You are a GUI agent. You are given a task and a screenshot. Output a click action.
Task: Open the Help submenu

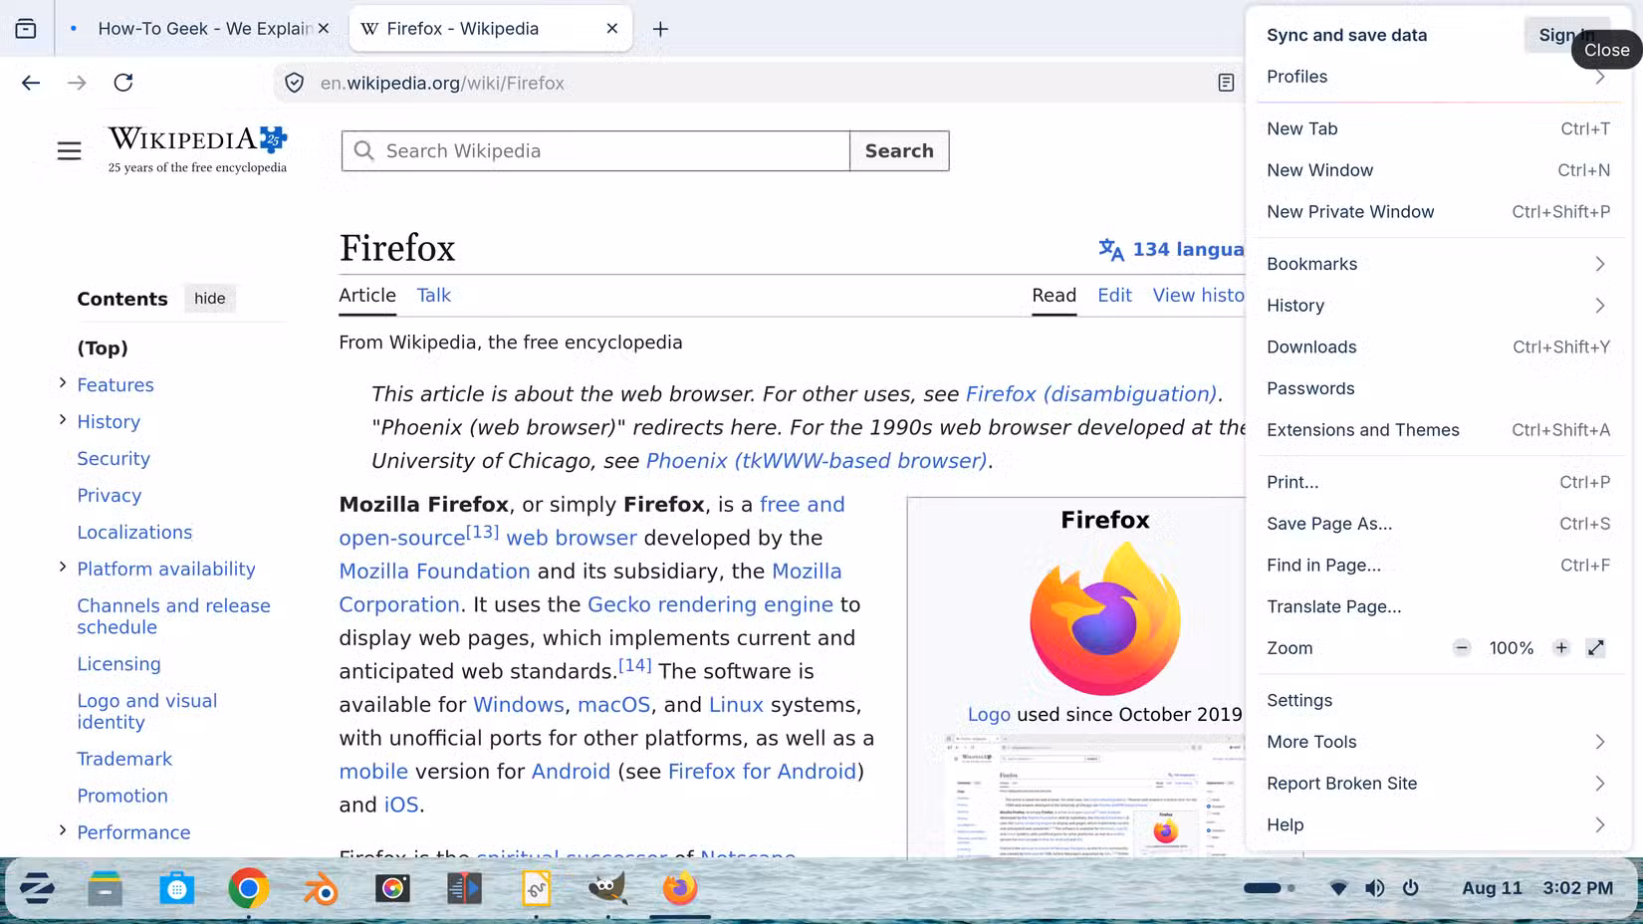pyautogui.click(x=1437, y=825)
